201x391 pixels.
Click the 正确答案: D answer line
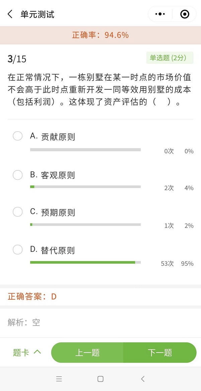pos(32,296)
